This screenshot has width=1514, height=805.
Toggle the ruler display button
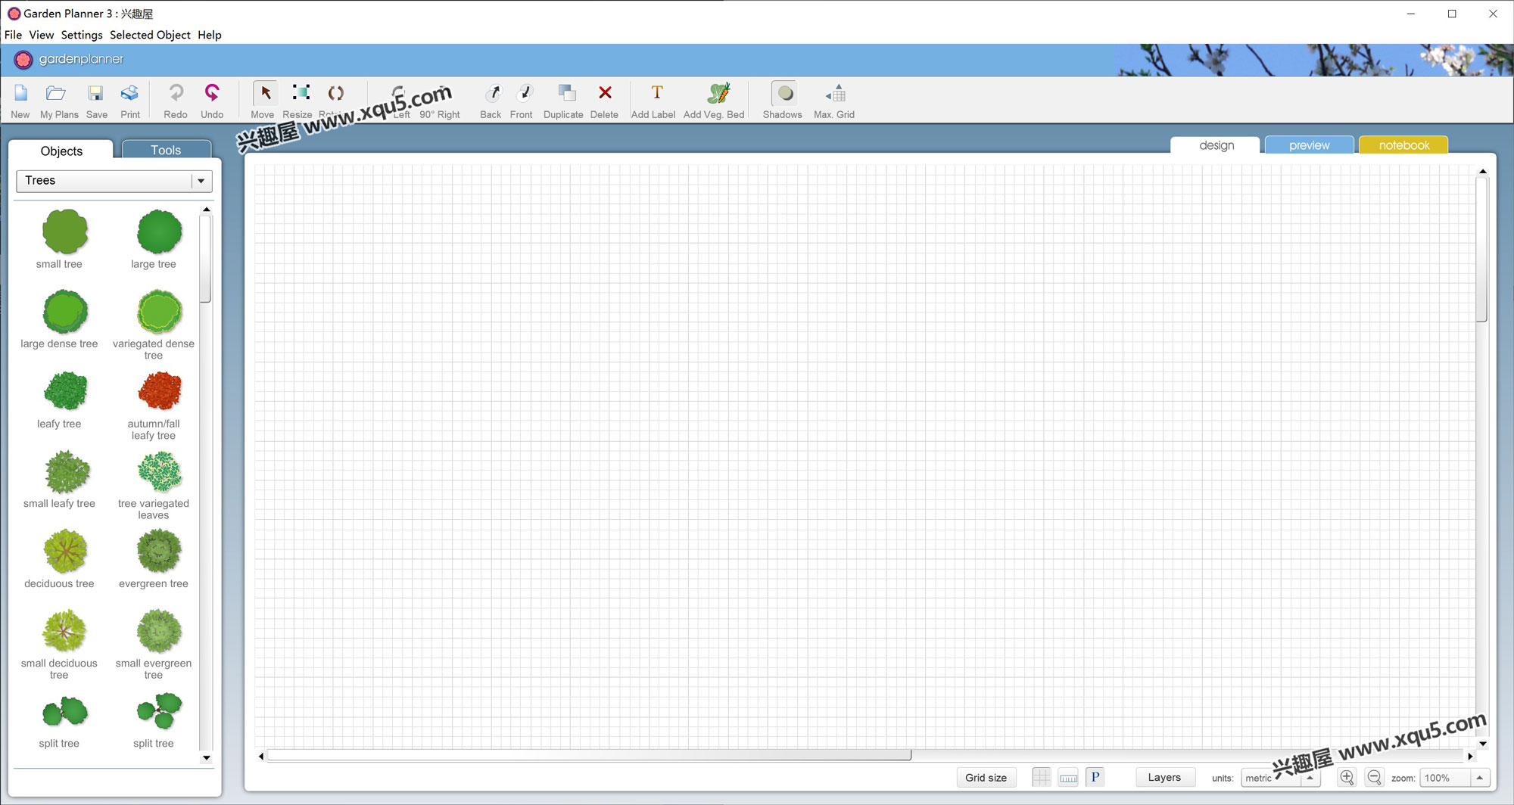pyautogui.click(x=1068, y=777)
